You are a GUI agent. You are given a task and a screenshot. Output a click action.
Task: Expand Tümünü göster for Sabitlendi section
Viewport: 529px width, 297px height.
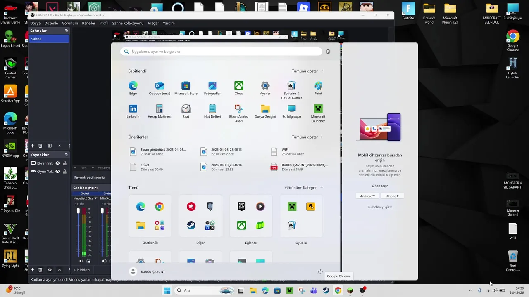pyautogui.click(x=307, y=71)
